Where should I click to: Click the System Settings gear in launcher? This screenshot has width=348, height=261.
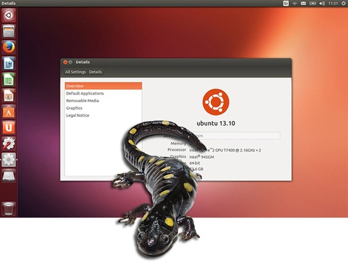point(8,160)
